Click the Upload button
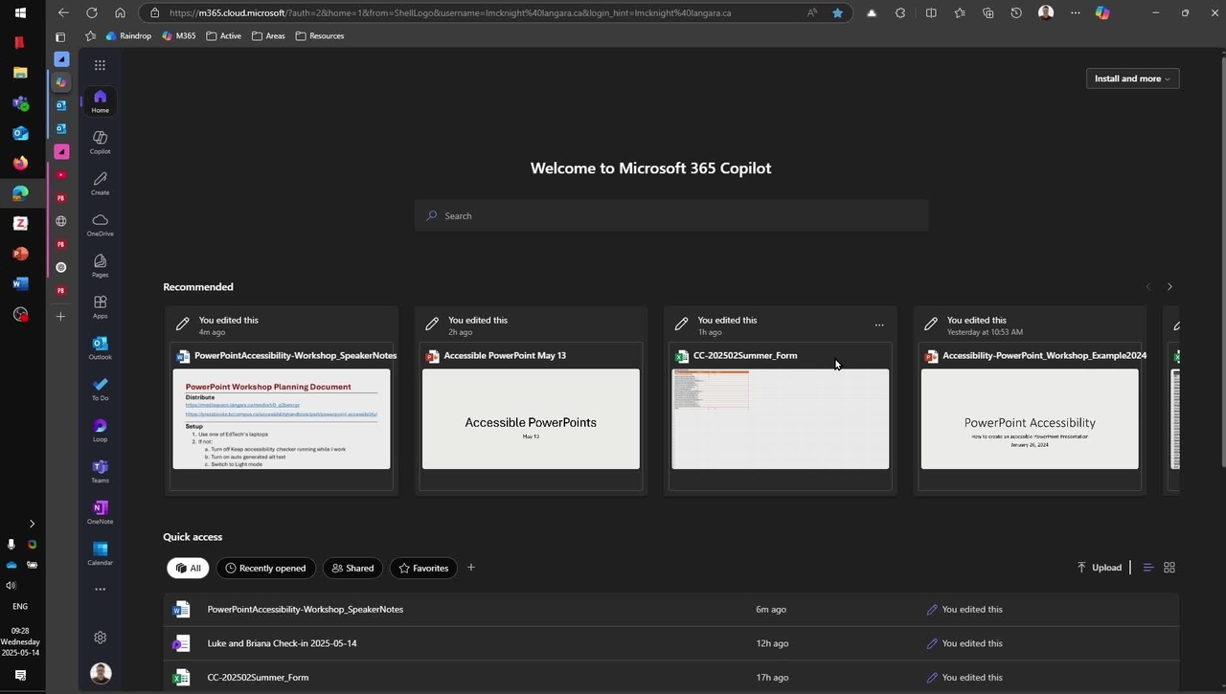The height and width of the screenshot is (694, 1226). pyautogui.click(x=1100, y=568)
